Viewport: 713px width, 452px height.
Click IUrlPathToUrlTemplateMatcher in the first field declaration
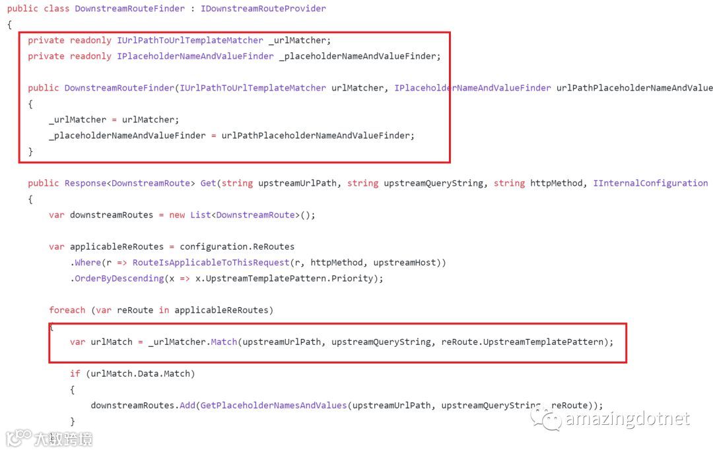[x=190, y=40]
